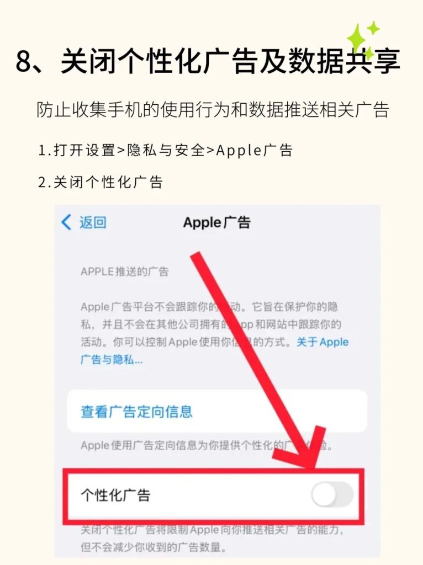Open 查看广告定向信息
423x565 pixels.
(x=136, y=411)
